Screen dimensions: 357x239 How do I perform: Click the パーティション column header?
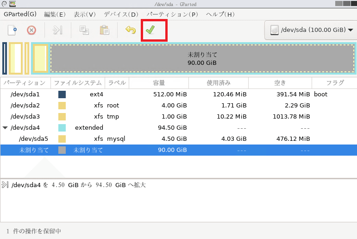pyautogui.click(x=25, y=83)
